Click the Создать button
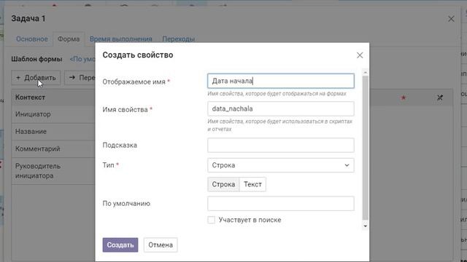 120,245
